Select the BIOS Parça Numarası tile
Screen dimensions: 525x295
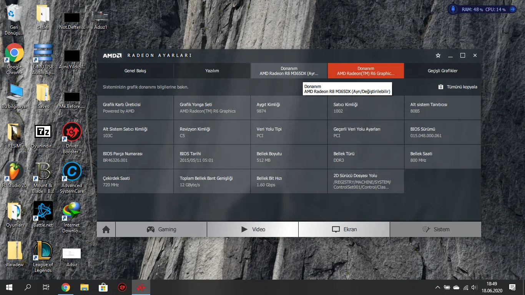coord(135,157)
